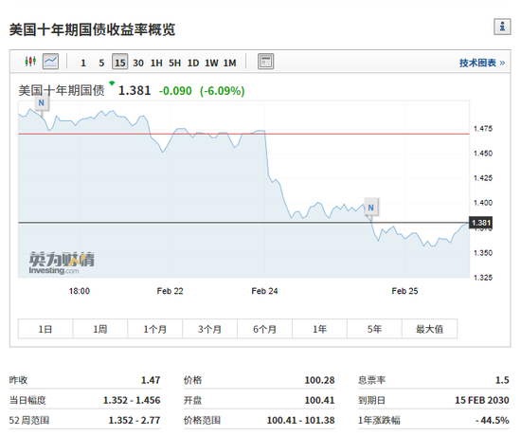Choose the 1W interval
Screen dimensions: 521x436
coord(211,63)
